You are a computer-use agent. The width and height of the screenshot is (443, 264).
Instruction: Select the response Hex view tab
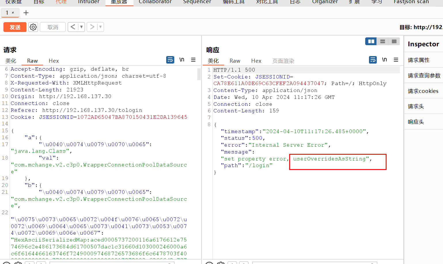click(x=256, y=61)
